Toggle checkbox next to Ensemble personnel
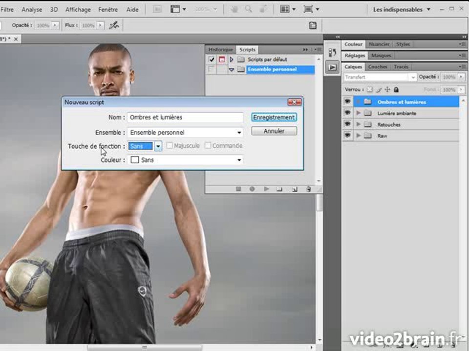Screen dimensions: 469x351 (212, 69)
